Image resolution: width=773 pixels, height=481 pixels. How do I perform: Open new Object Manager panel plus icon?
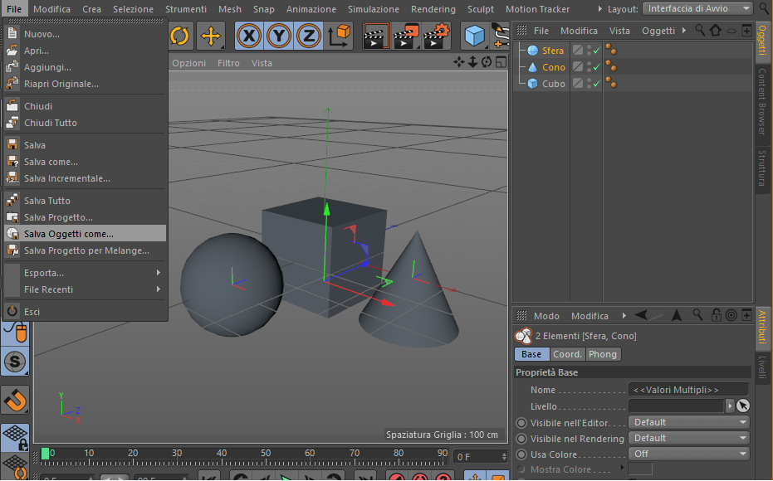point(747,31)
